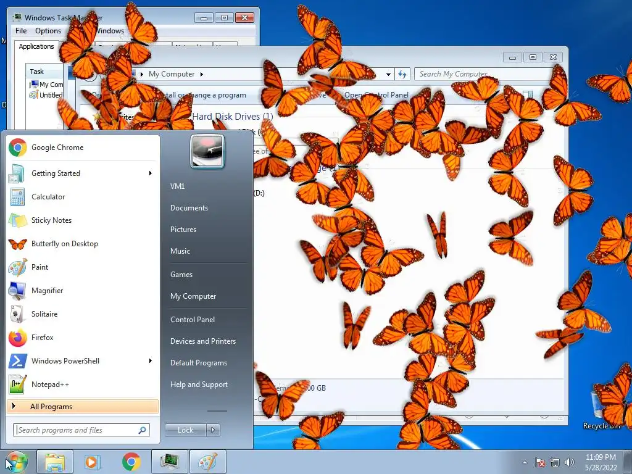The width and height of the screenshot is (632, 474).
Task: Open Paint from Start menu list
Action: point(83,267)
